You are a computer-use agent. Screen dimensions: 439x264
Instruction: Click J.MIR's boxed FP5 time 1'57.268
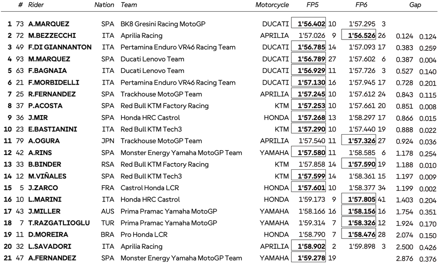[308, 118]
